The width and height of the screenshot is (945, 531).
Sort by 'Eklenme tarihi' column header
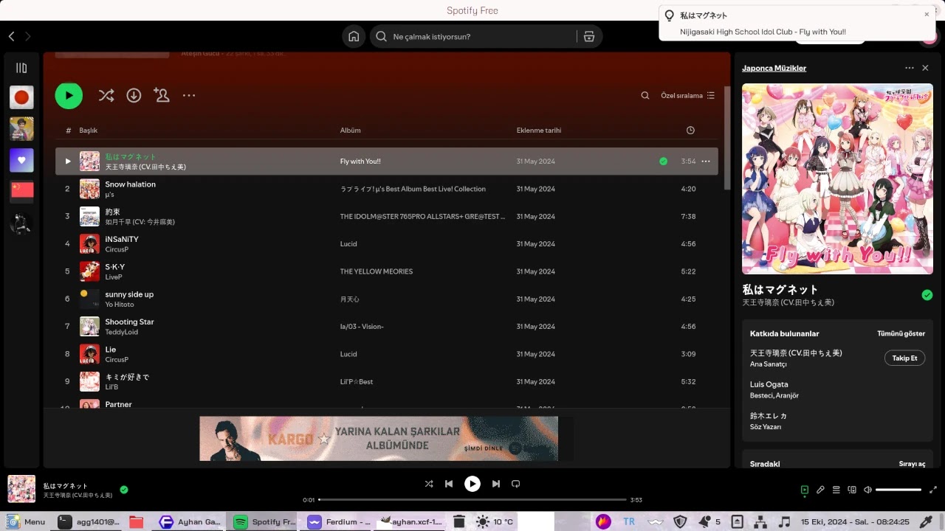[539, 130]
